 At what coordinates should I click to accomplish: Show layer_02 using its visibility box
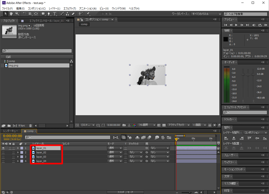click(x=3, y=152)
